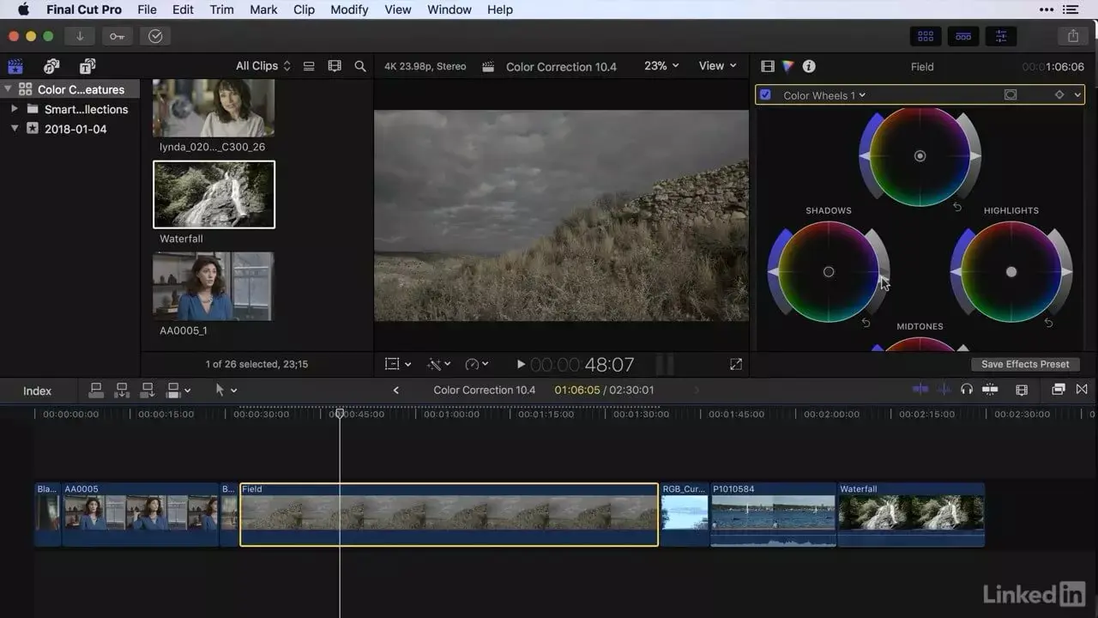This screenshot has width=1098, height=618.
Task: Open the retime speedometer dropdown
Action: 477,364
